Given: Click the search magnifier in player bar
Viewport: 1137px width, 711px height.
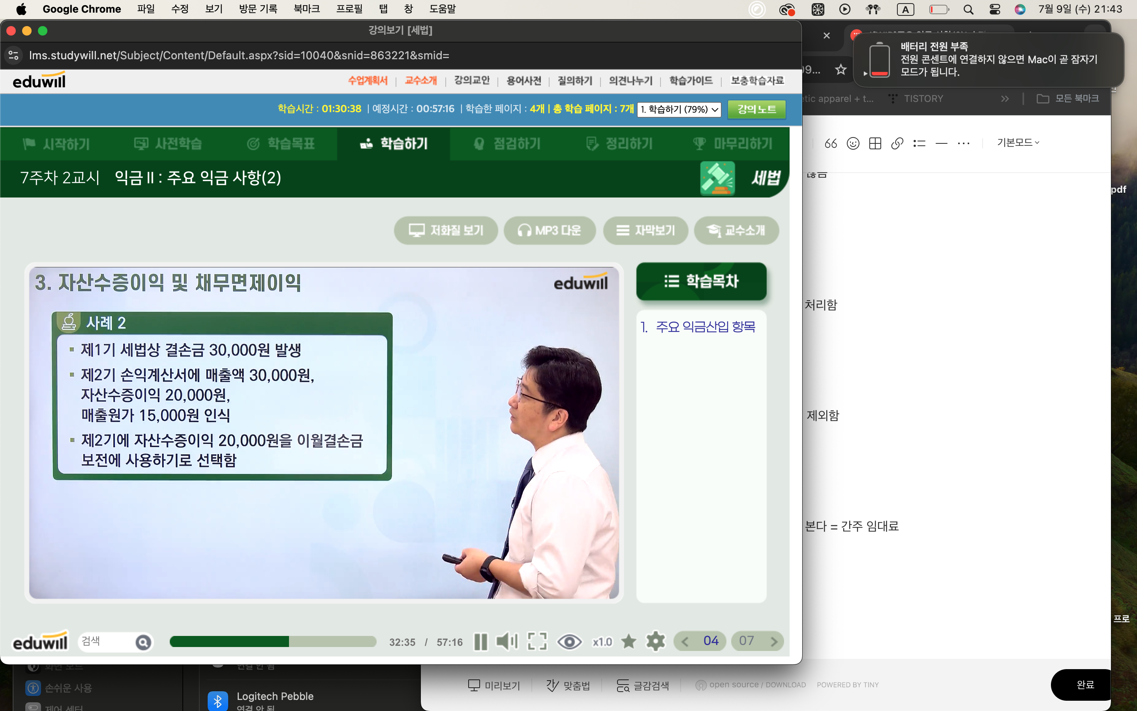Looking at the screenshot, I should coord(143,642).
